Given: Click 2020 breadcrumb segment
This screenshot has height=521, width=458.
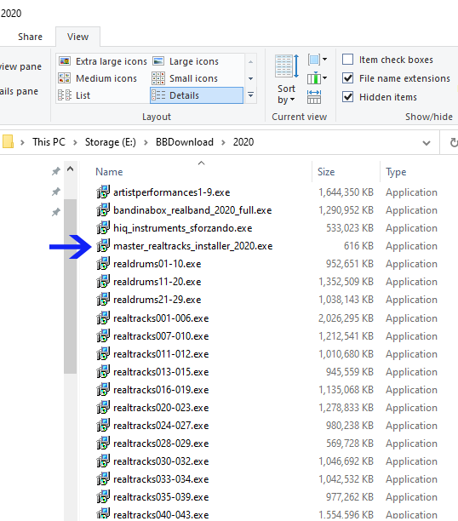Looking at the screenshot, I should [243, 142].
